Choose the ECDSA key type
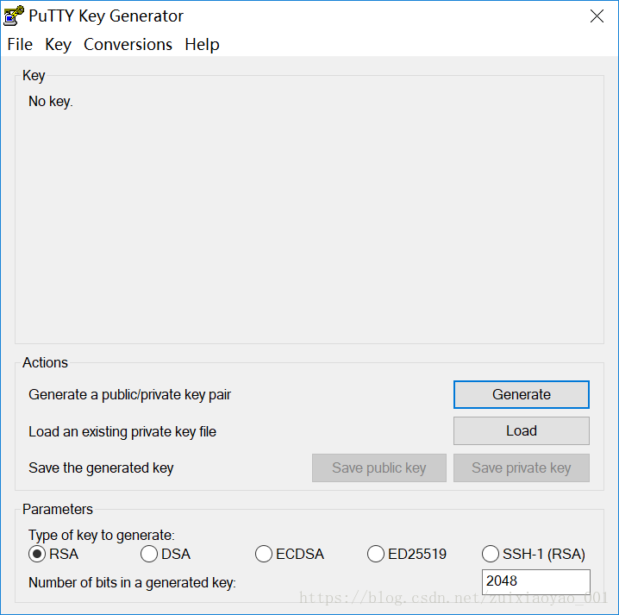 click(290, 554)
